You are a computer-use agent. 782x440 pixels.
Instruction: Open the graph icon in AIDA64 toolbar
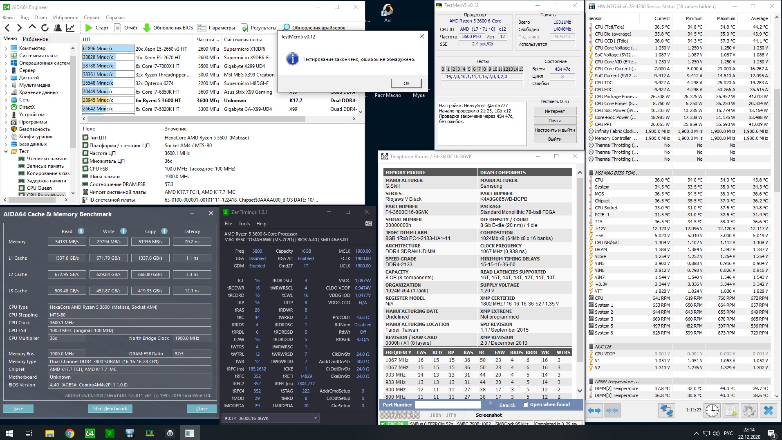(x=70, y=28)
